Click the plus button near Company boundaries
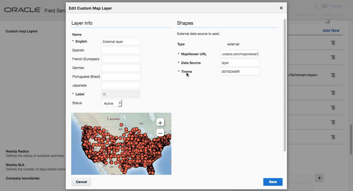Viewport: 353px width, 191px height. 319,178
